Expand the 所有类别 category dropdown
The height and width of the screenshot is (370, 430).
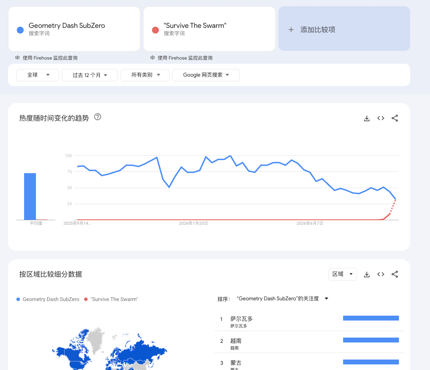click(x=145, y=75)
